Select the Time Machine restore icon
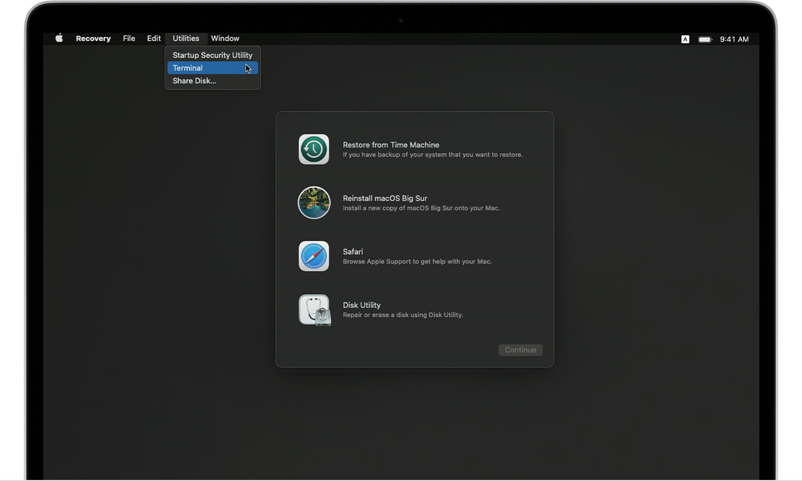The height and width of the screenshot is (481, 802). tap(314, 150)
